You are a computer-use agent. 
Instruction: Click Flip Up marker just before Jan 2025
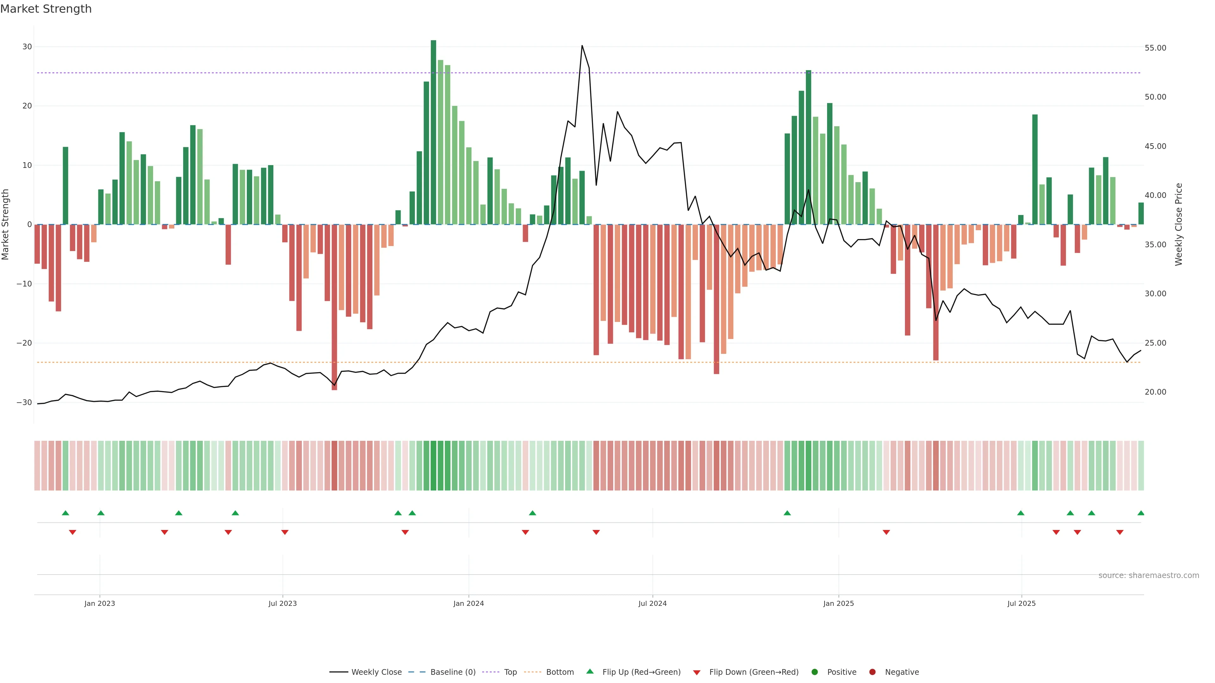tap(787, 513)
